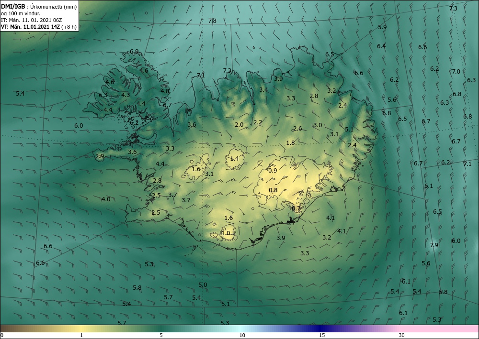The width and height of the screenshot is (479, 339).
Task: Click the 30 label on the color scale
Action: tap(402, 335)
